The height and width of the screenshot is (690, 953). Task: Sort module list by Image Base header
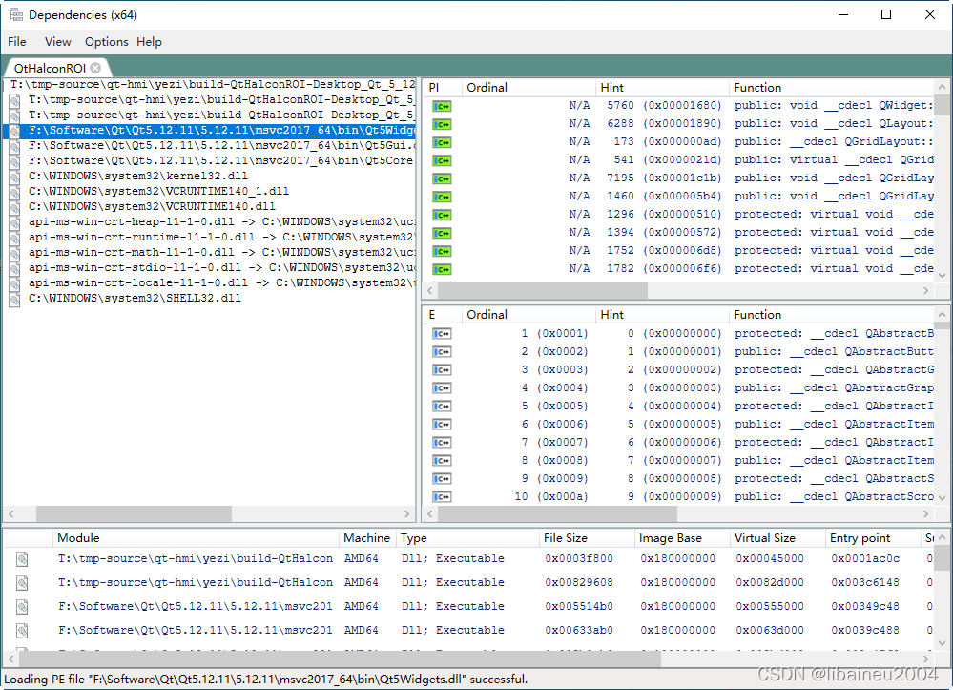click(x=681, y=538)
